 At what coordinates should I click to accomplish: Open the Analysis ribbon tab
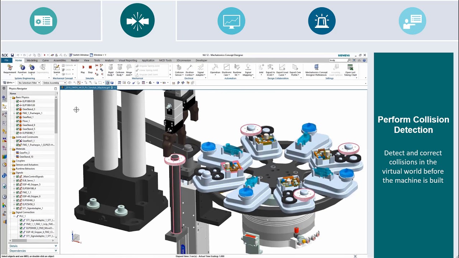pyautogui.click(x=109, y=60)
